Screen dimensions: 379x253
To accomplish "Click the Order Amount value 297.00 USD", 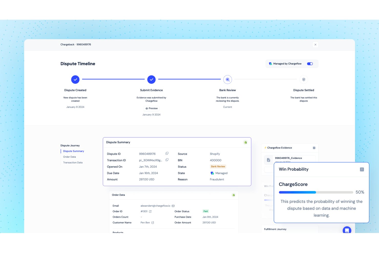I will click(x=209, y=223).
